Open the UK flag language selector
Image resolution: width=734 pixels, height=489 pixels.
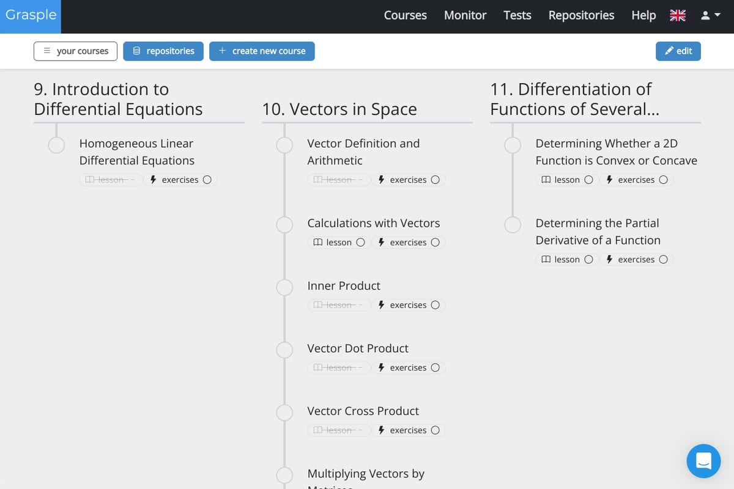(x=678, y=15)
